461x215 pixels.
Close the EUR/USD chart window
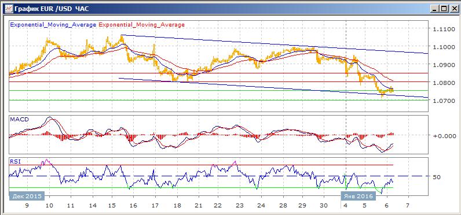pyautogui.click(x=452, y=9)
